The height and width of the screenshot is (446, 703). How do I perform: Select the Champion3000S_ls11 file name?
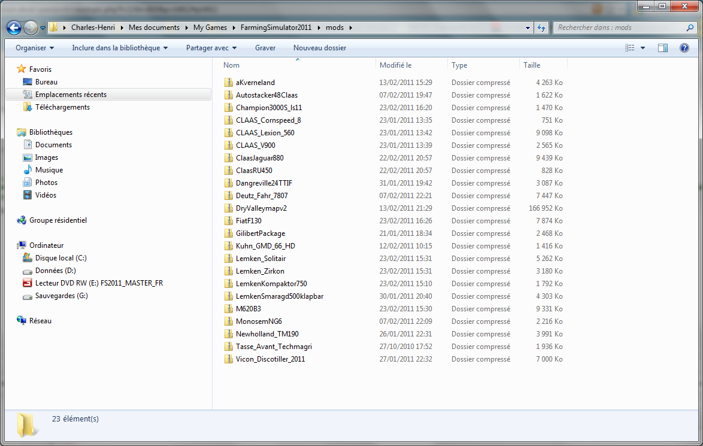[x=269, y=108]
